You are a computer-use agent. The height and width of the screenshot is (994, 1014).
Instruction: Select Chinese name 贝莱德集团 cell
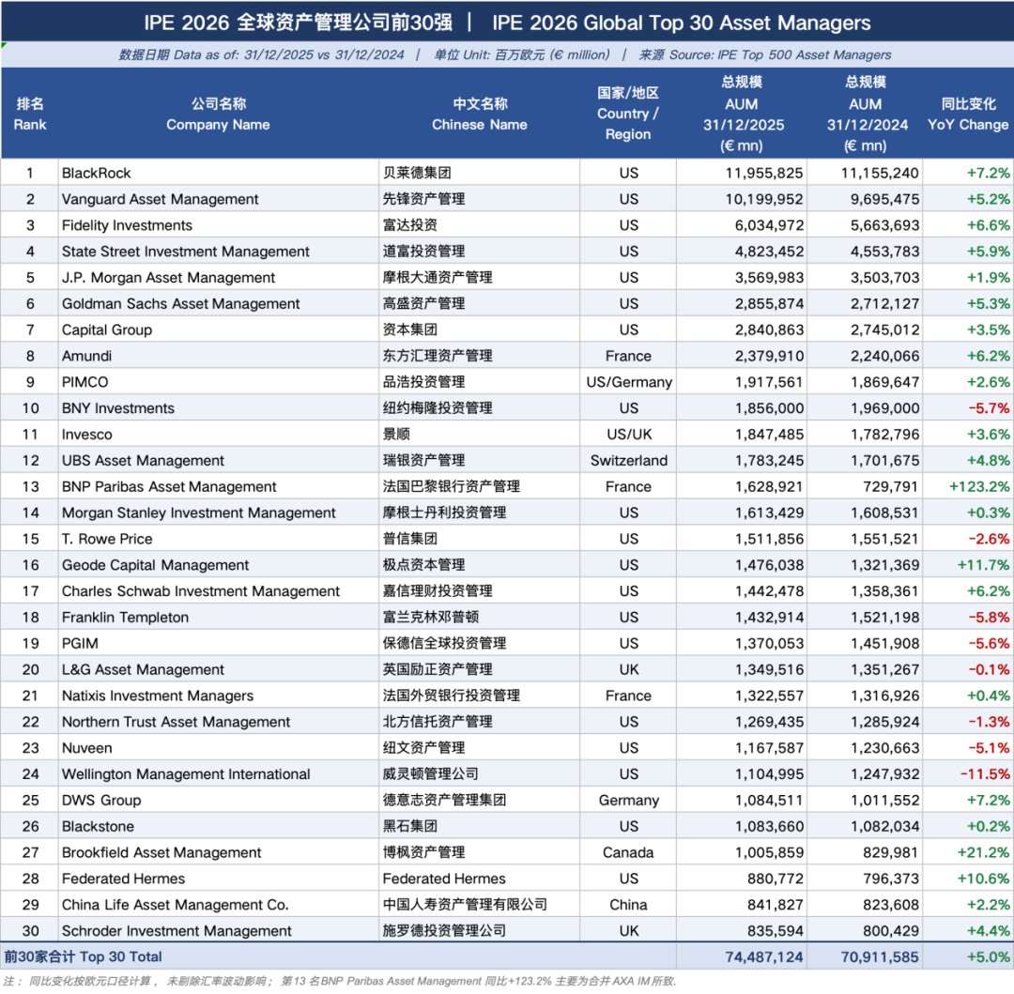click(479, 173)
